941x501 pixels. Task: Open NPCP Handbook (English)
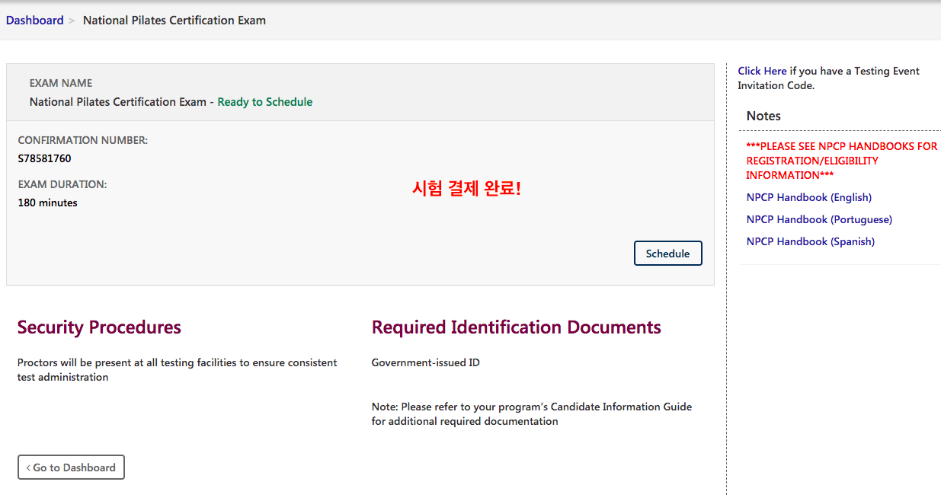click(809, 197)
